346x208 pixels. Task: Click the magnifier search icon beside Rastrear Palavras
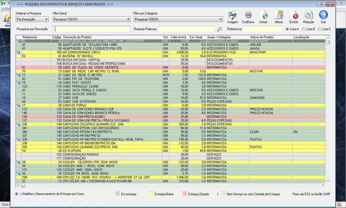(219, 29)
